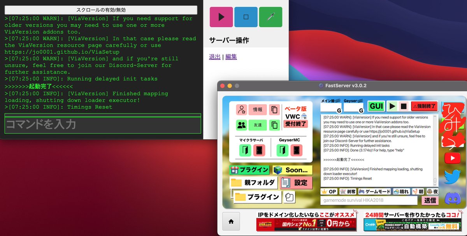Click the 晴れ weather quick command
Image resolution: width=467 pixels, height=236 pixels.
tap(402, 191)
